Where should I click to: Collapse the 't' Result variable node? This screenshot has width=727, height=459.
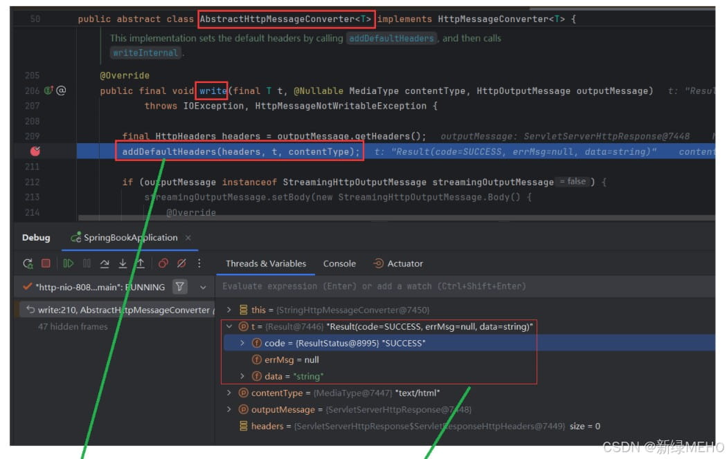point(229,326)
